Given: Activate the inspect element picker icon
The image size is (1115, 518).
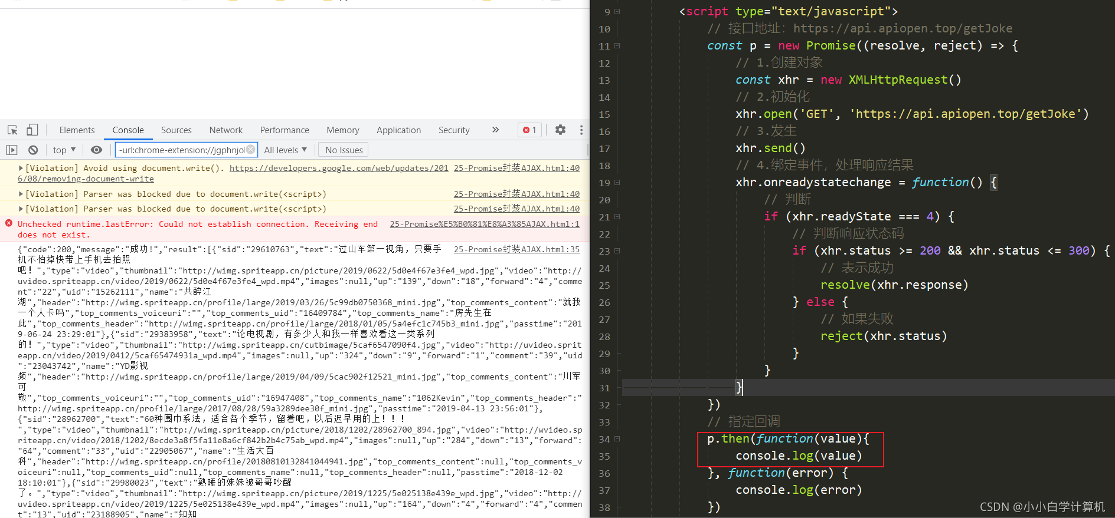Looking at the screenshot, I should (x=12, y=130).
